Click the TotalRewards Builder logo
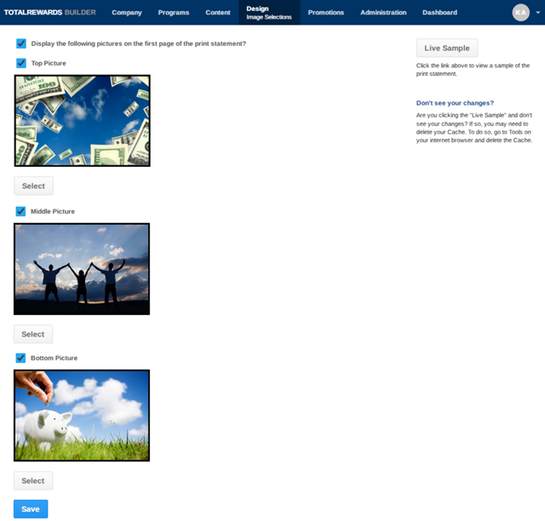 coord(49,13)
